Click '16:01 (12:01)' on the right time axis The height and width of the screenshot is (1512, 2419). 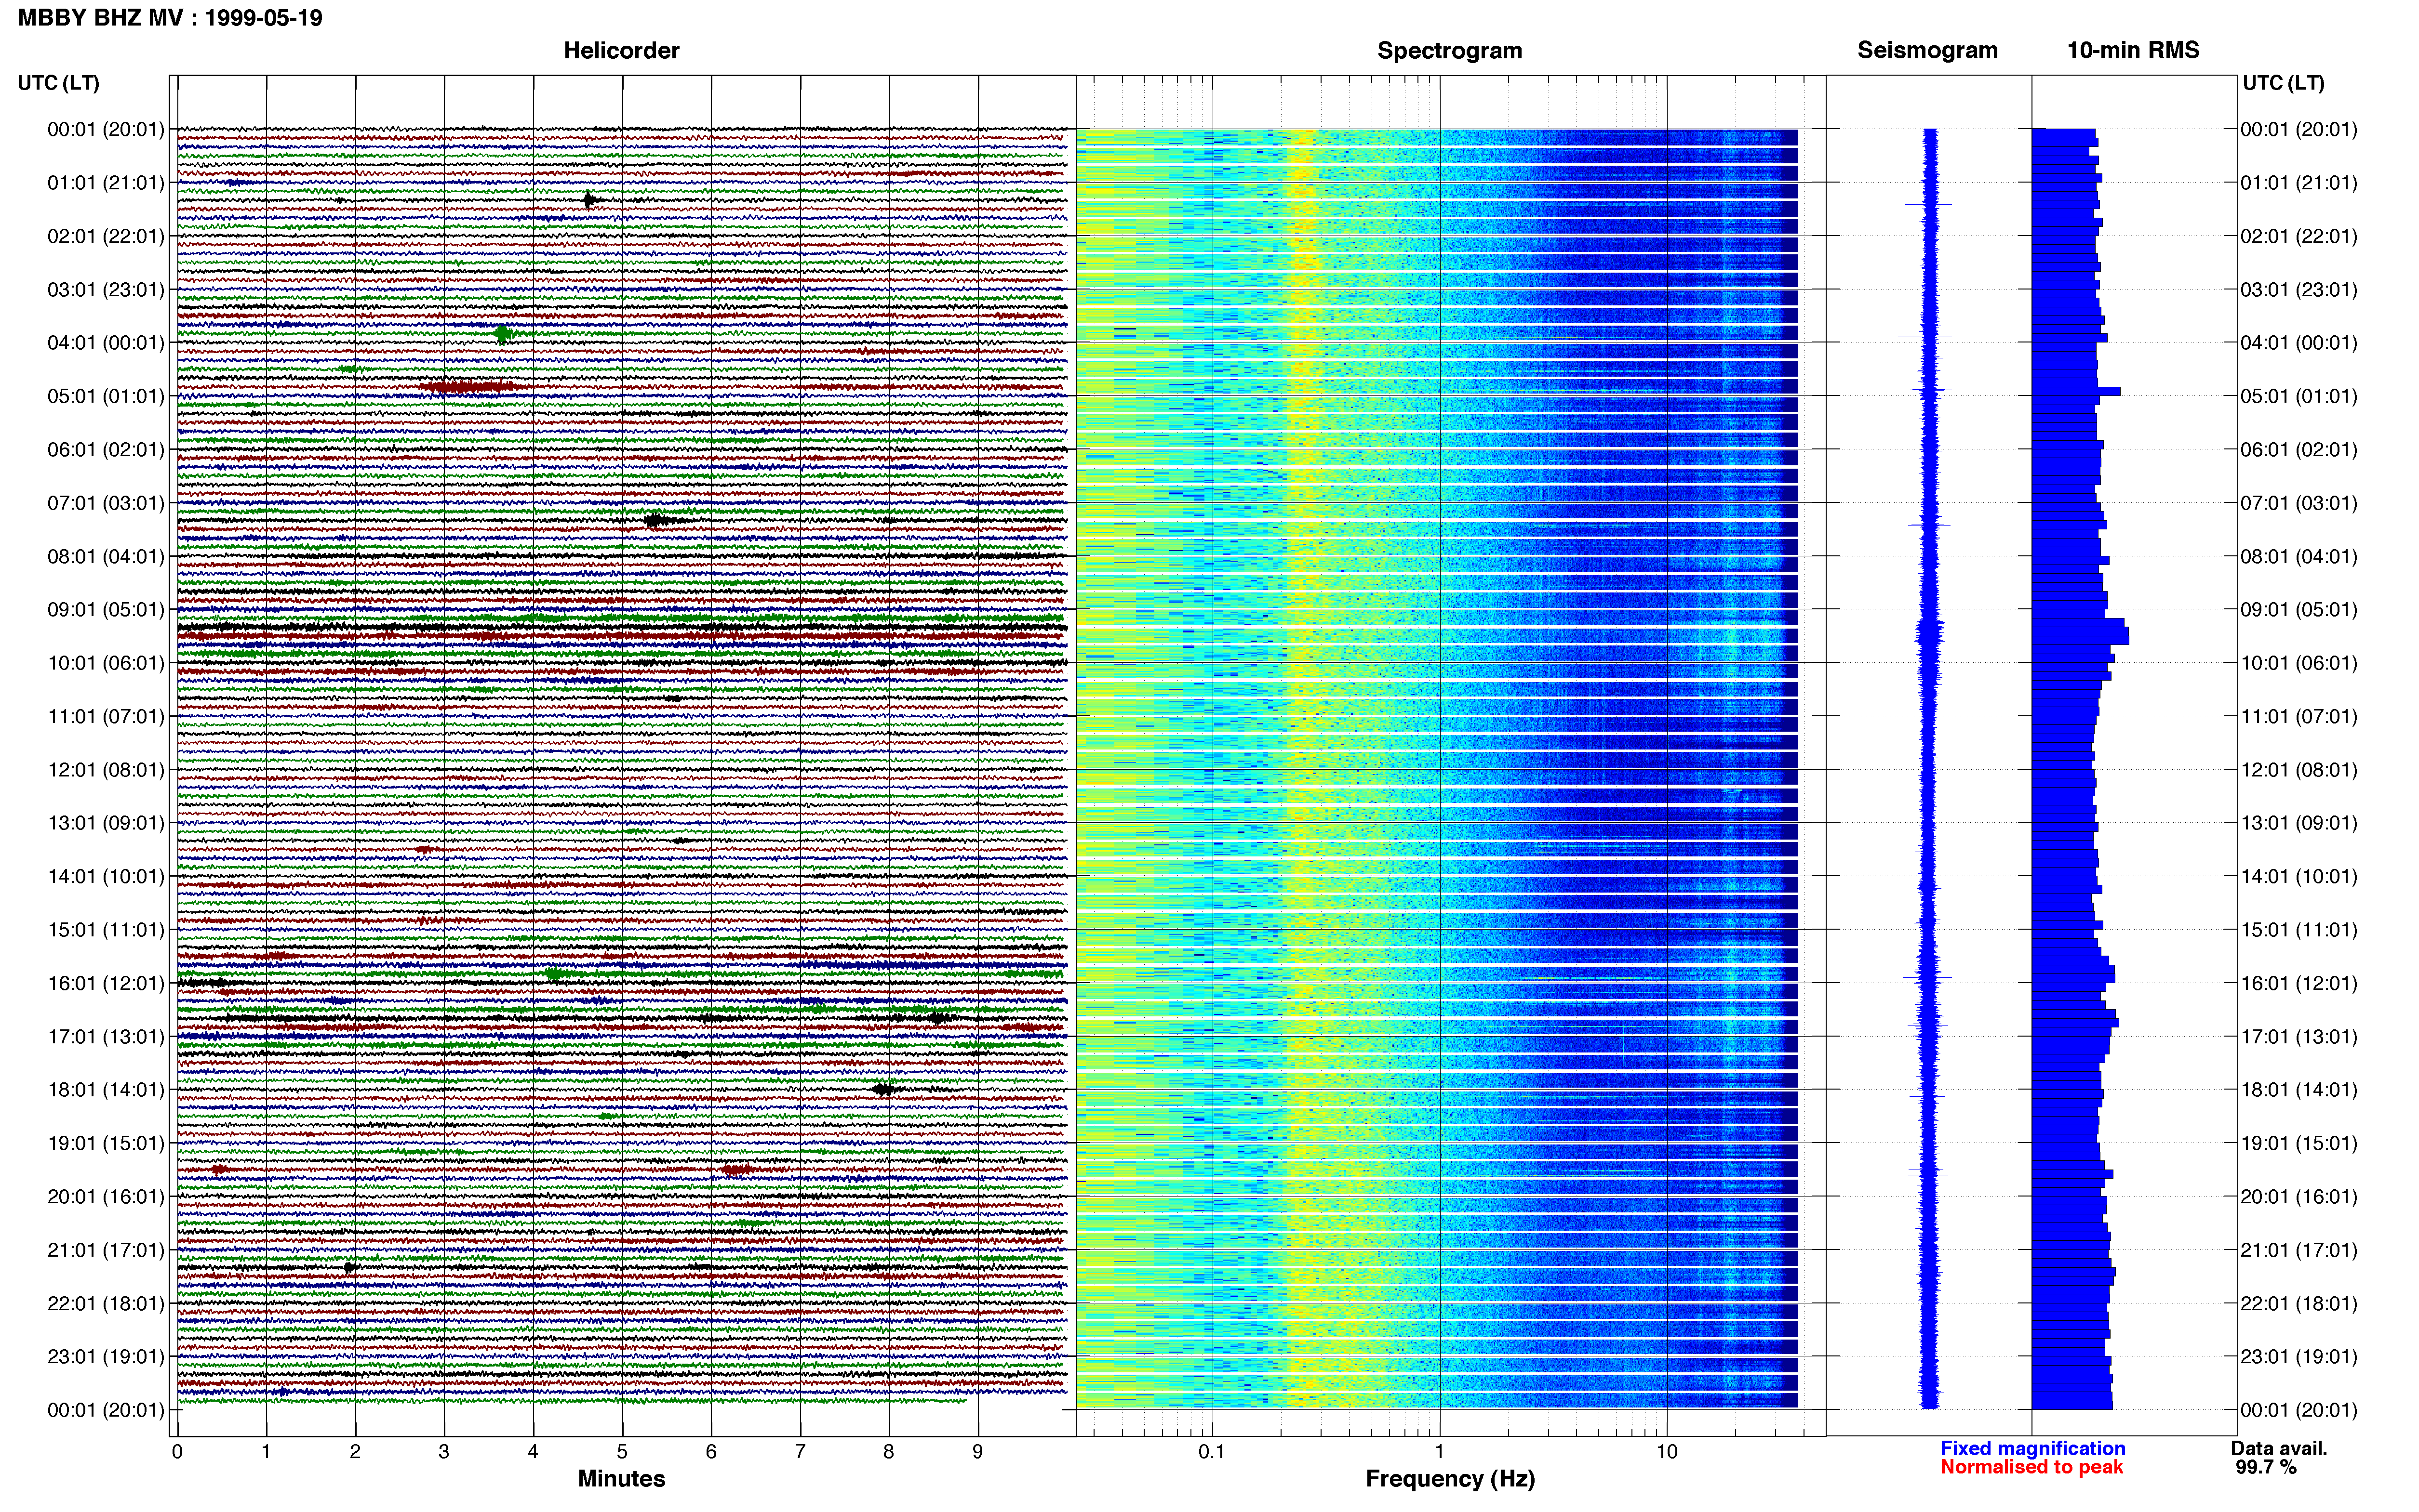[2299, 983]
